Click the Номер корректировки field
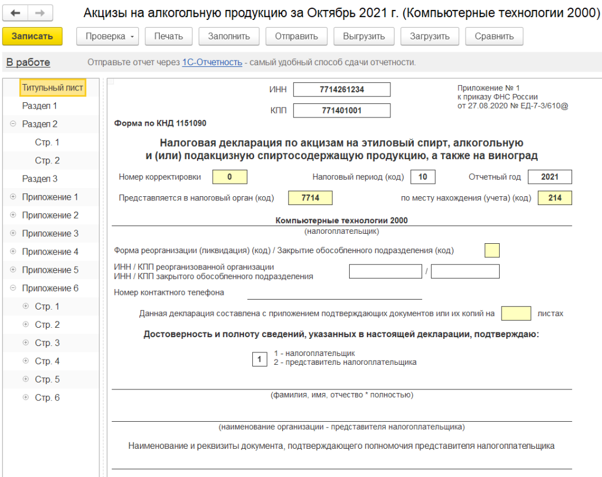This screenshot has height=477, width=602. 229,177
